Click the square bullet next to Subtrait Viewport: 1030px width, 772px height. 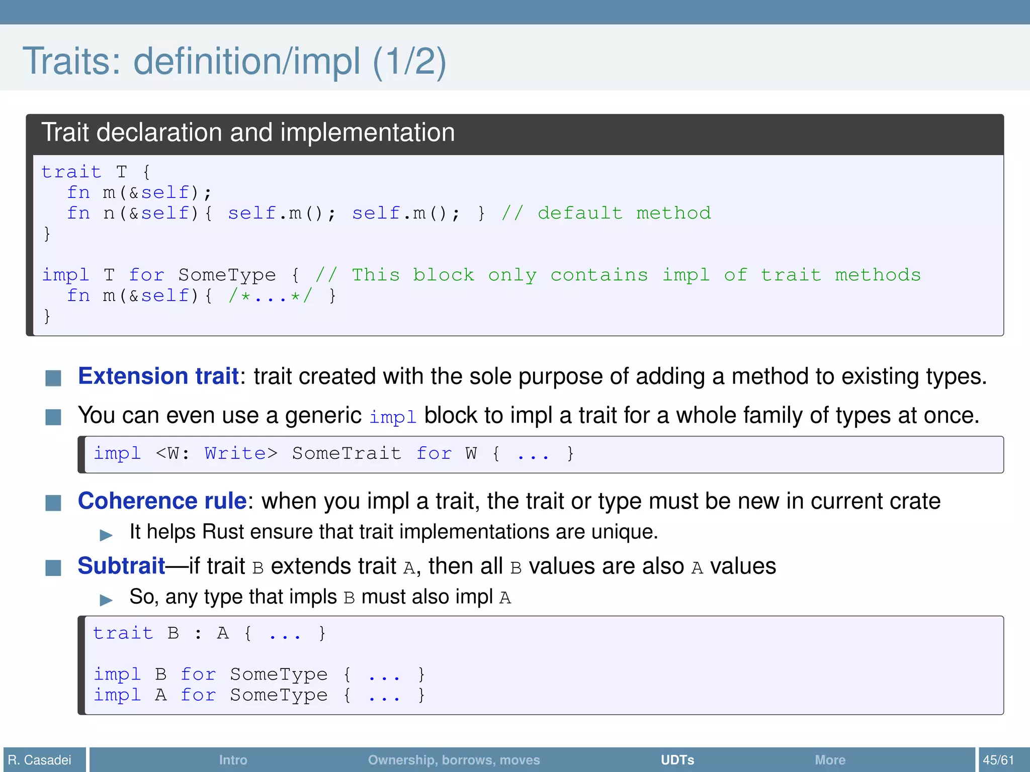pyautogui.click(x=53, y=567)
